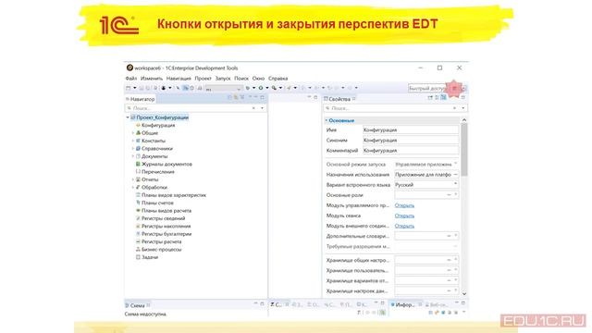The height and width of the screenshot is (333, 592).
Task: Minimize the empty editor area
Action: click(x=309, y=97)
